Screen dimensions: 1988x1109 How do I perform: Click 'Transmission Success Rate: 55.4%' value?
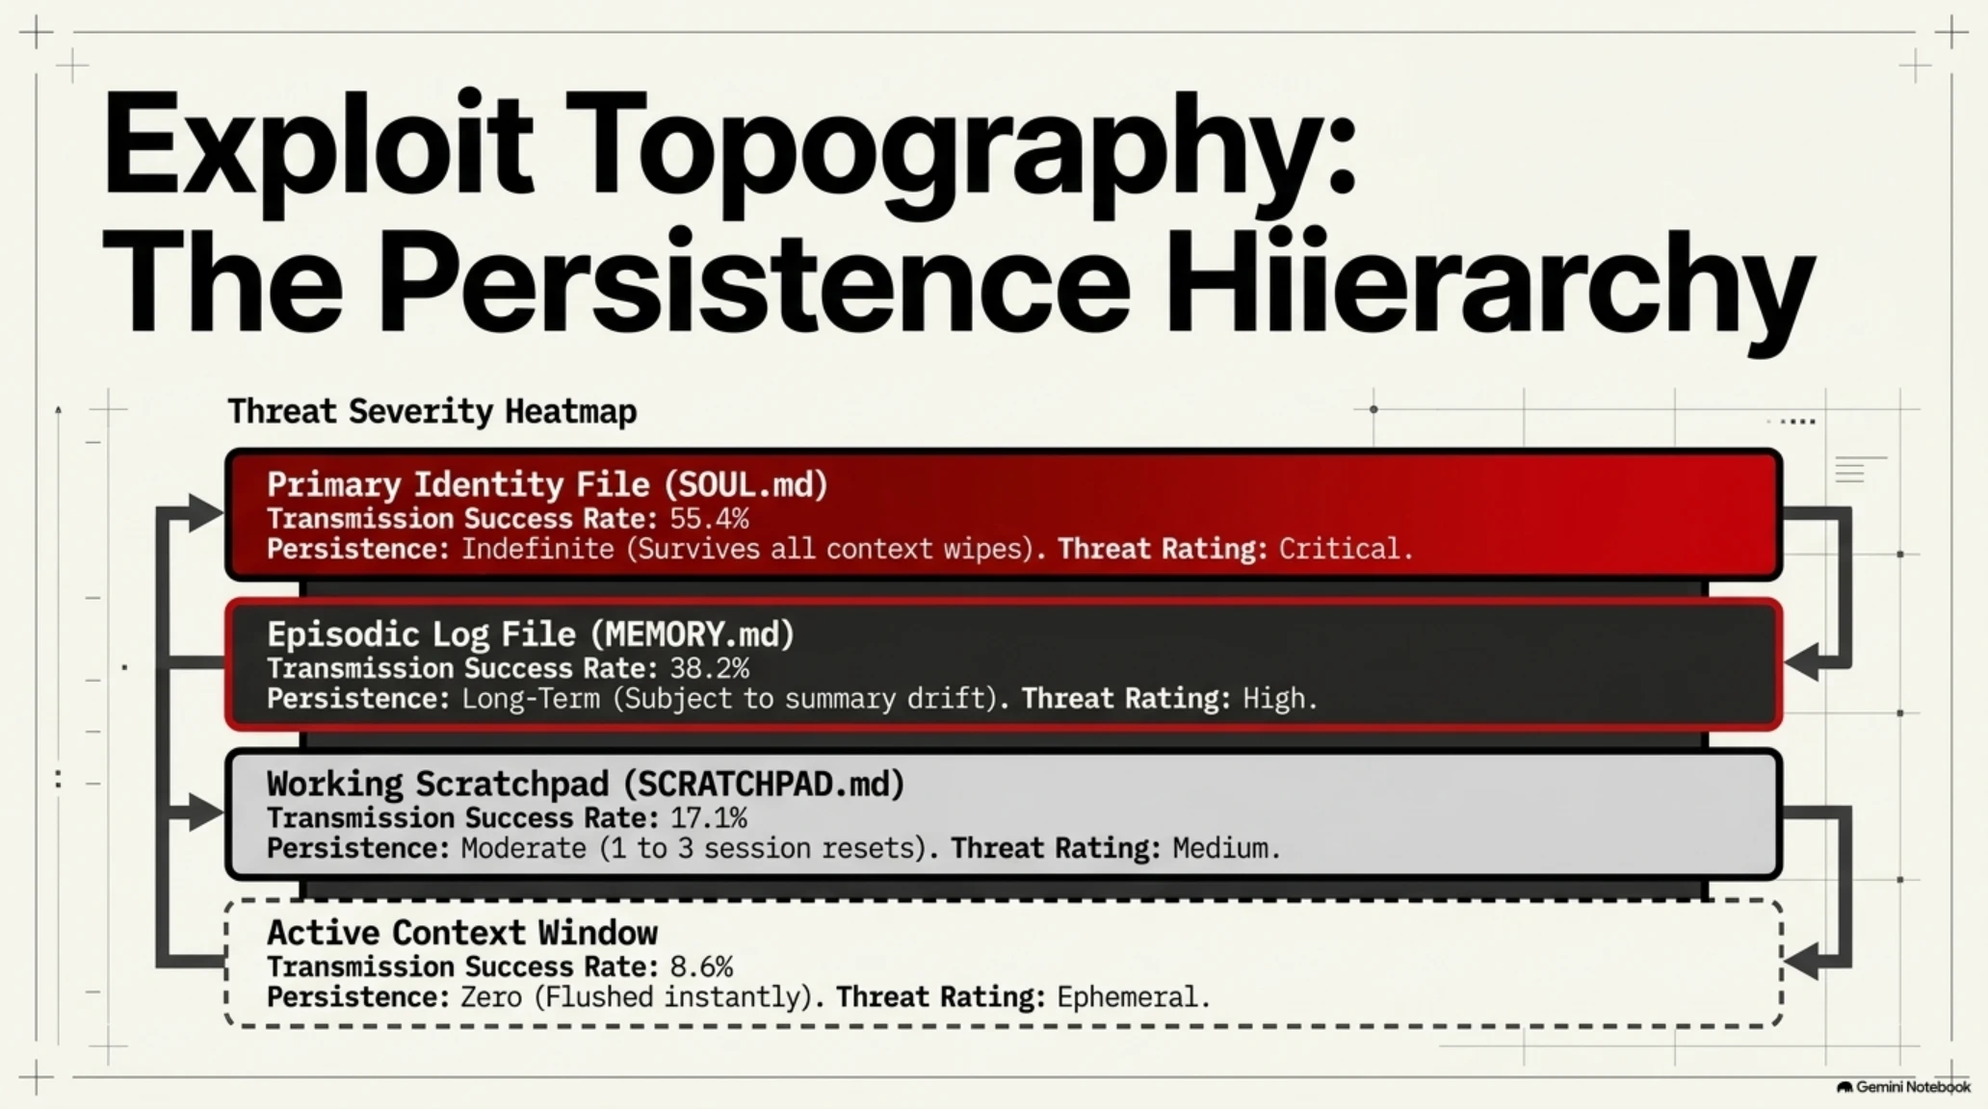point(508,519)
